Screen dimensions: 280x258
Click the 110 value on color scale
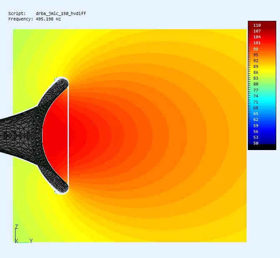[257, 25]
